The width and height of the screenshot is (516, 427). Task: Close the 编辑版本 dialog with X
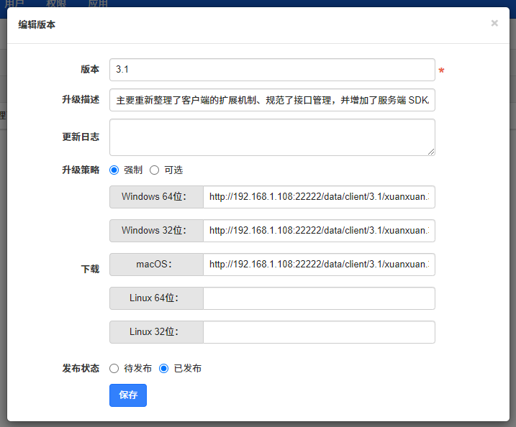point(494,24)
